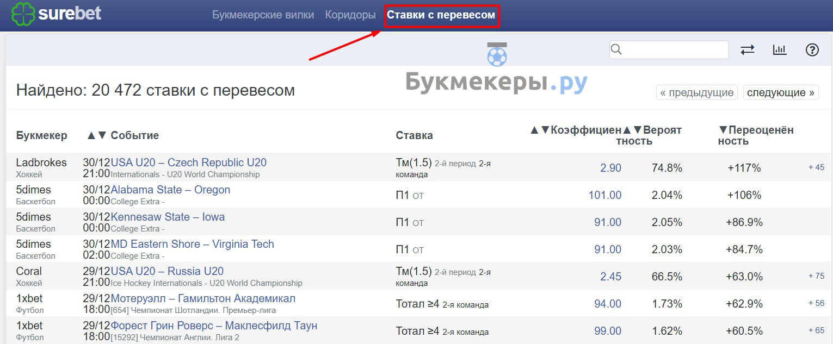Image resolution: width=833 pixels, height=344 pixels.
Task: Open USA U20 – Russia U20 event
Action: coord(167,271)
